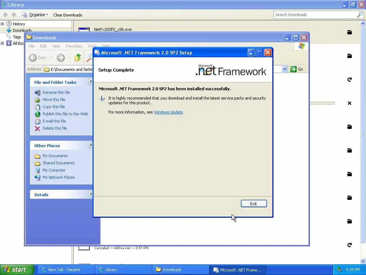Open the Organize dropdown in Library
366x275 pixels.
tap(35, 15)
